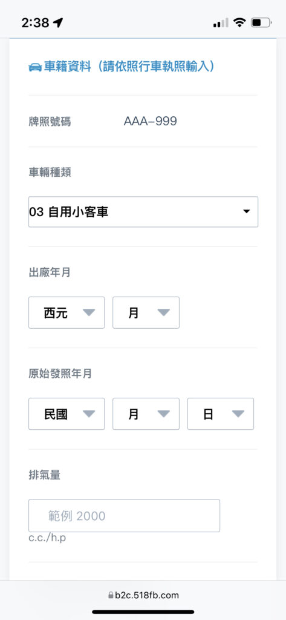Tap the 2:38 clock in status bar

point(36,23)
